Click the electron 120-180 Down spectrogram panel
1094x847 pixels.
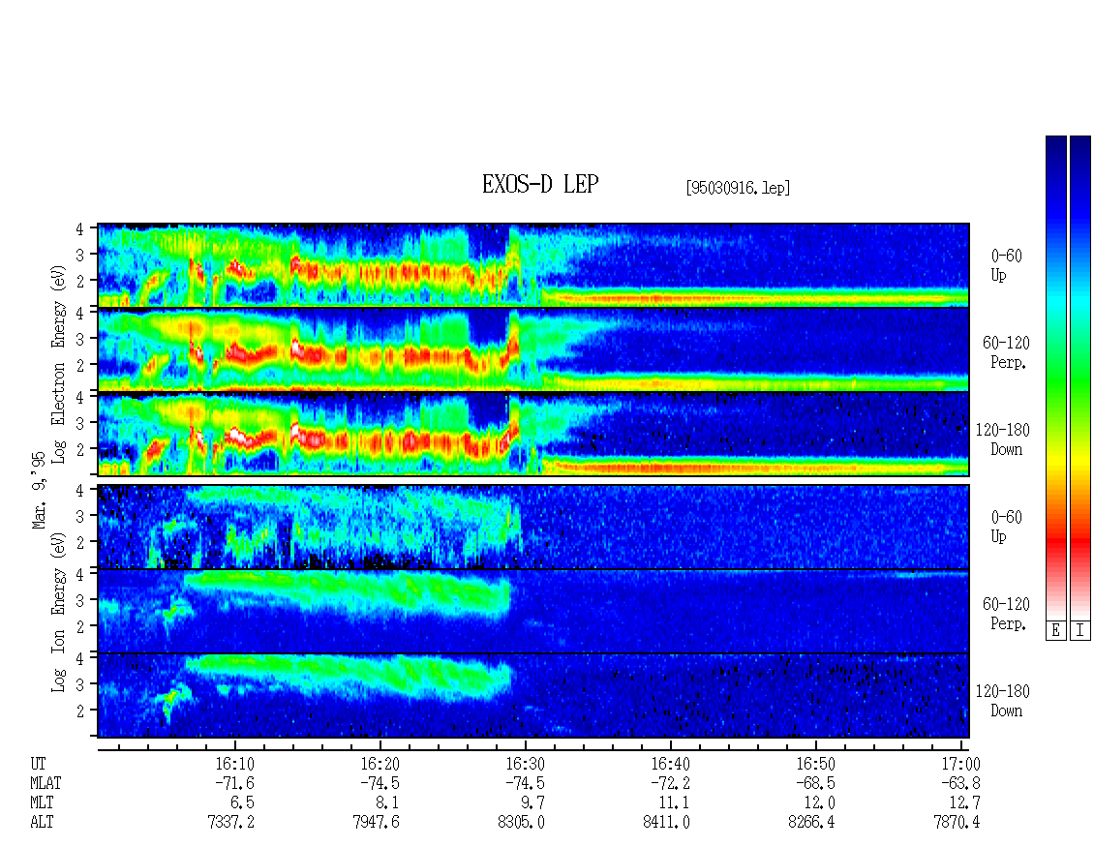[533, 434]
